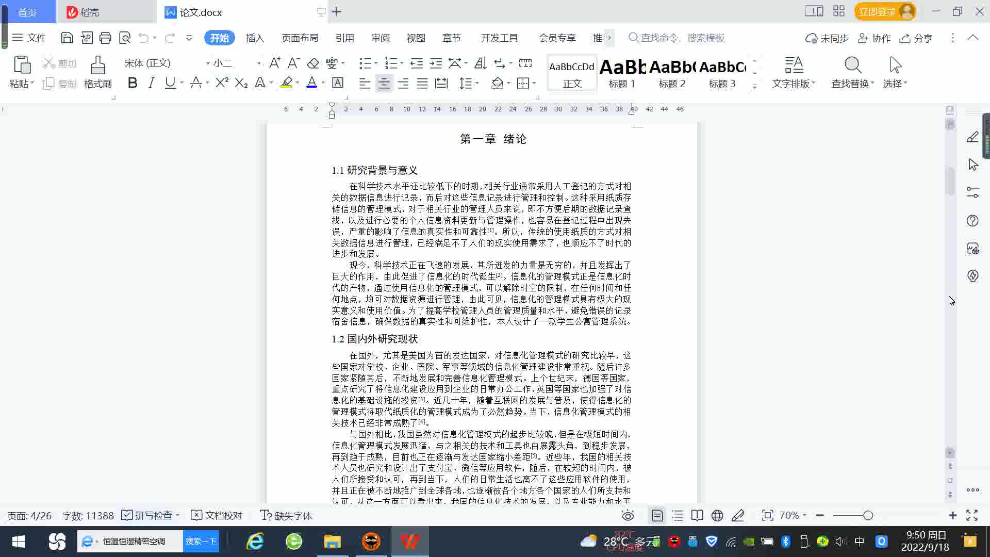Click the zoom slider handle
The width and height of the screenshot is (990, 557).
tap(868, 515)
